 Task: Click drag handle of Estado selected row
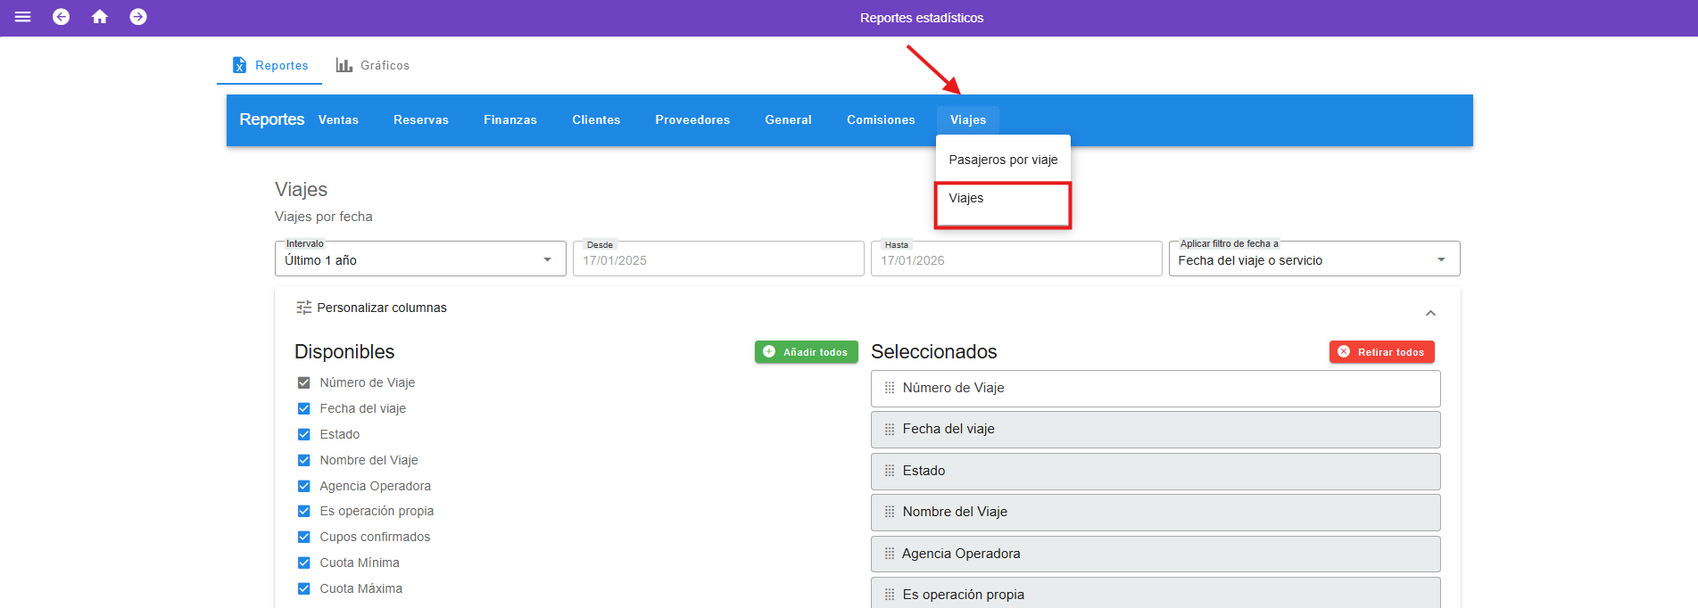[890, 471]
